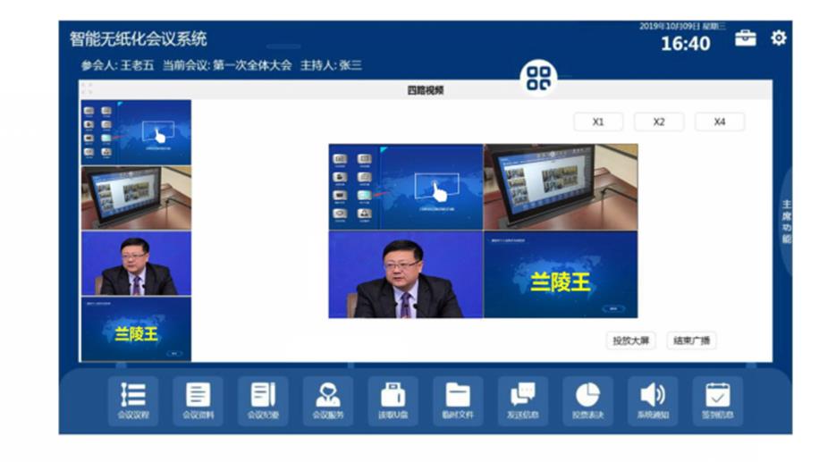Expand the 主席功能 side panel tab
836x462 pixels.
786,222
